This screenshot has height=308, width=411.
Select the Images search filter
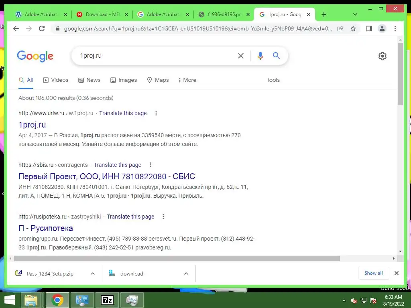click(x=124, y=80)
